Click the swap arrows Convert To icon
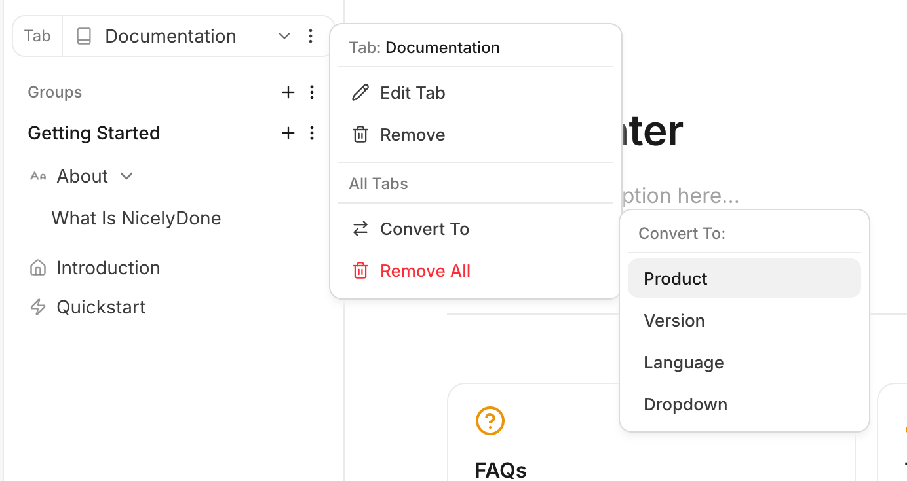The height and width of the screenshot is (481, 907). pos(360,229)
